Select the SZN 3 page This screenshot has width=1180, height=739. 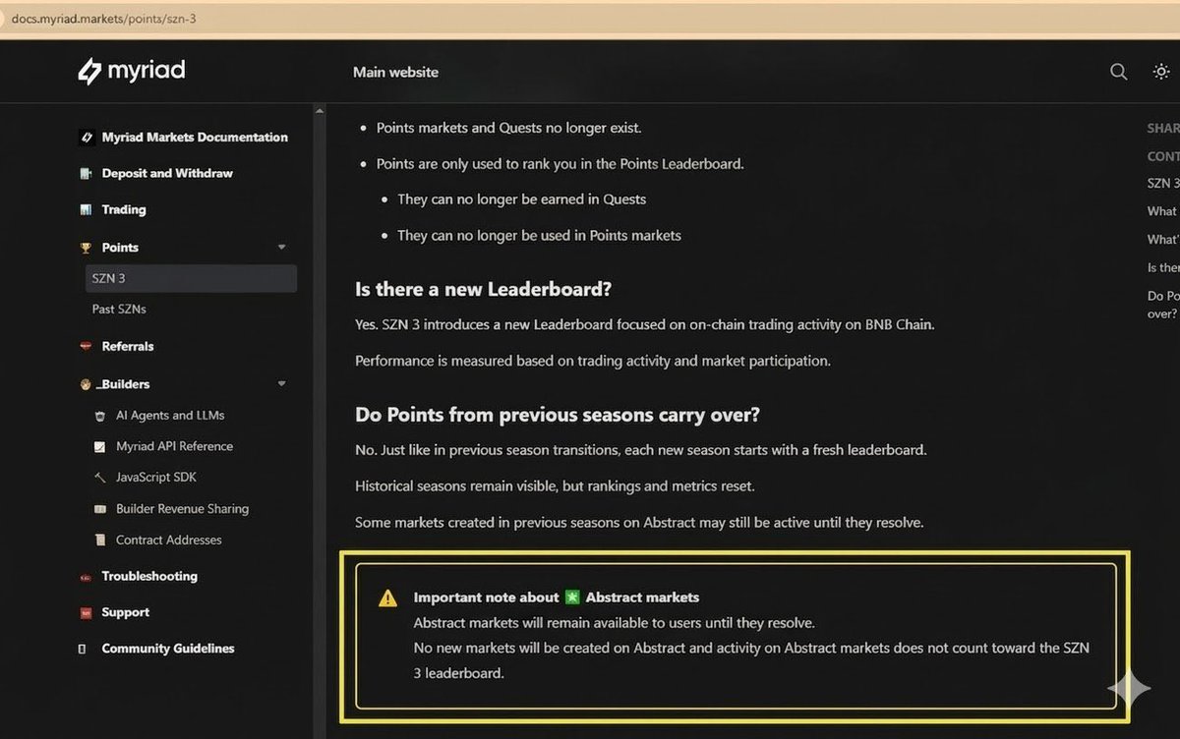click(191, 278)
